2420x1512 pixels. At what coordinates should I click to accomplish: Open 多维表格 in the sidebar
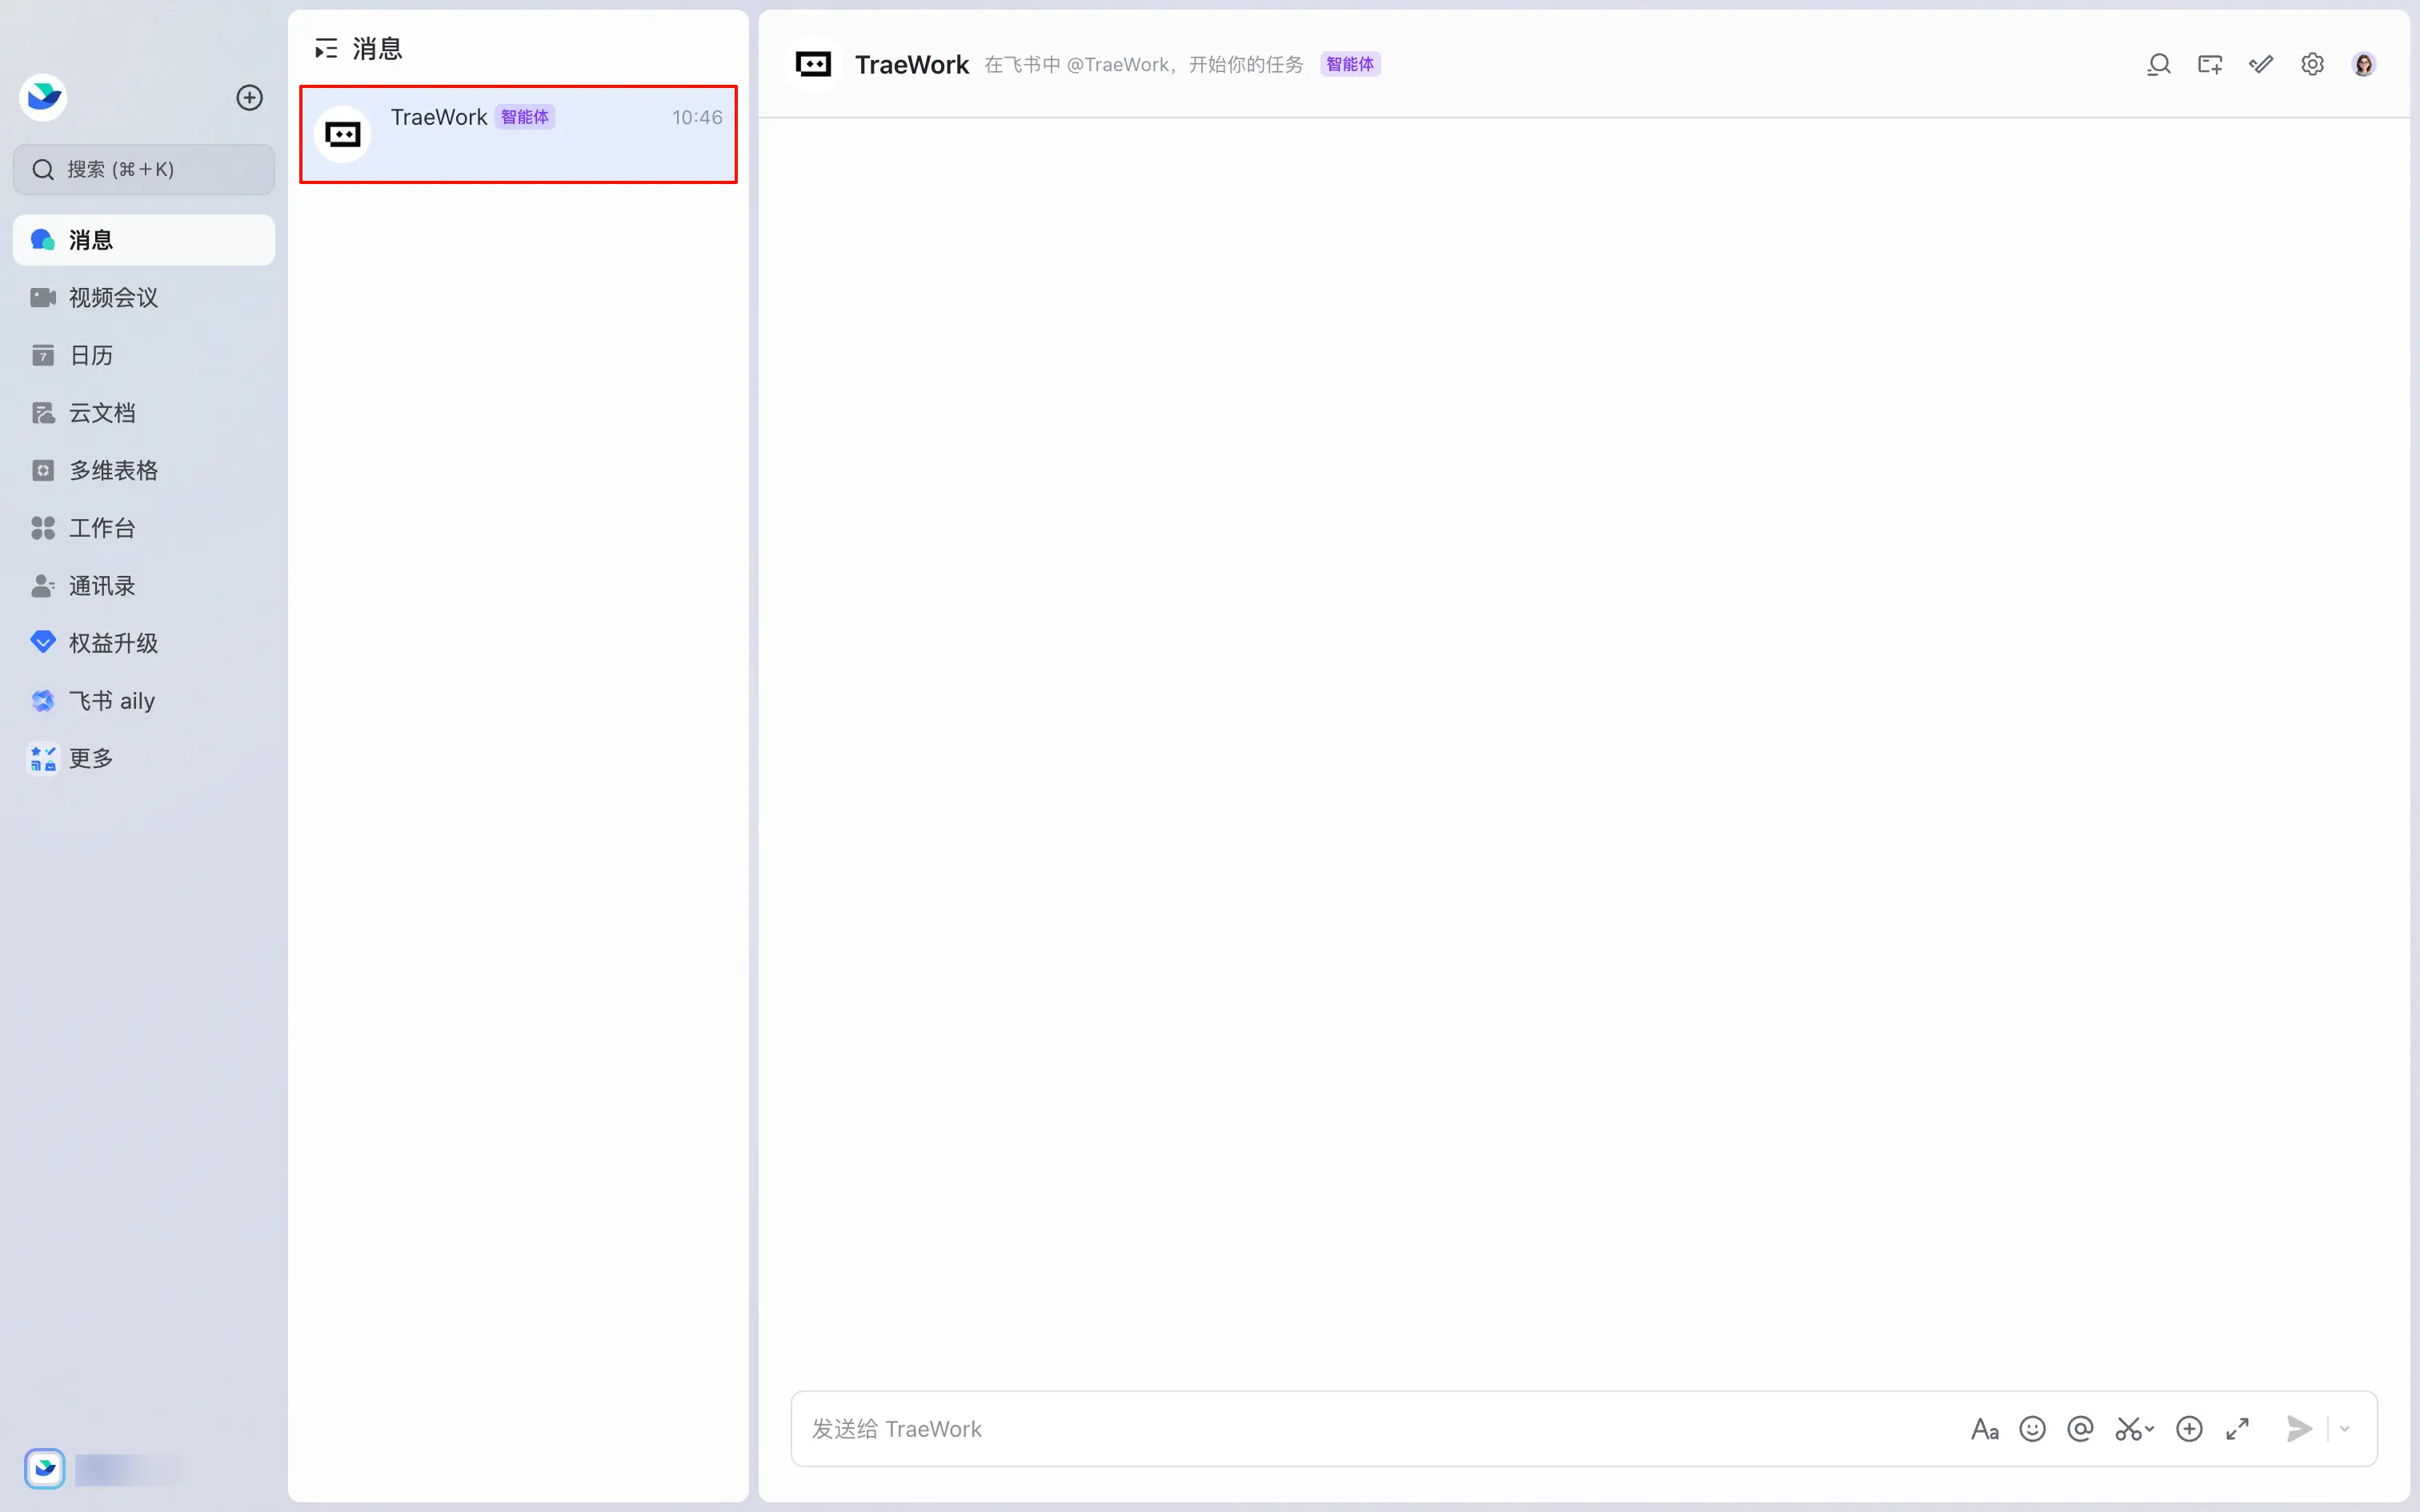(x=144, y=470)
